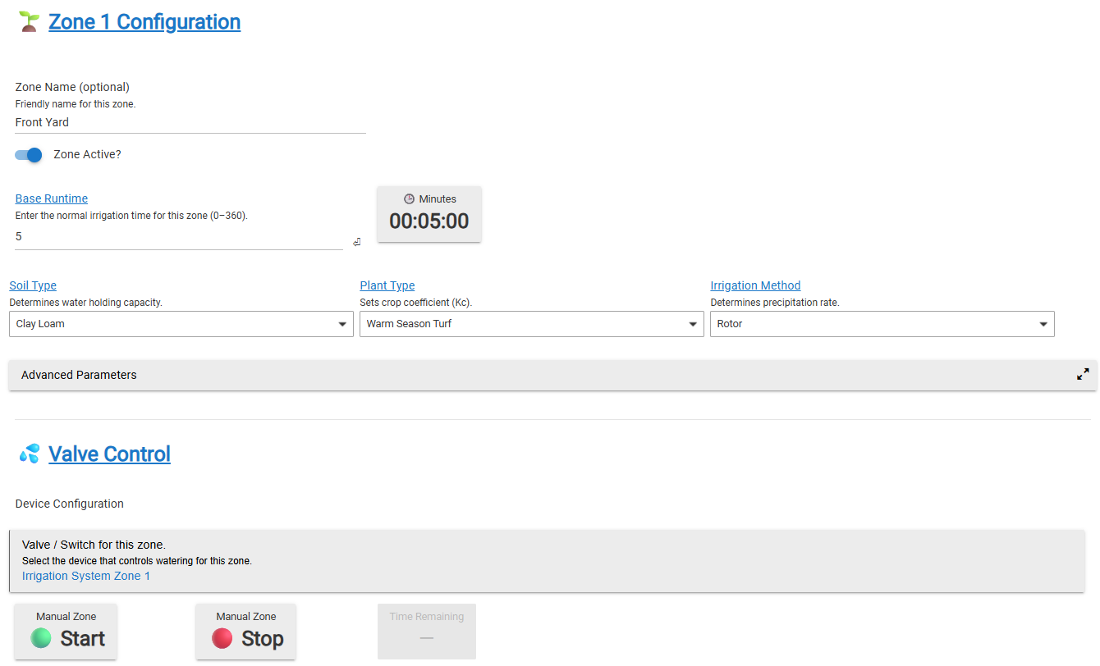Open the Irrigation Method dropdown showing Rotor
The height and width of the screenshot is (666, 1100).
pyautogui.click(x=882, y=324)
